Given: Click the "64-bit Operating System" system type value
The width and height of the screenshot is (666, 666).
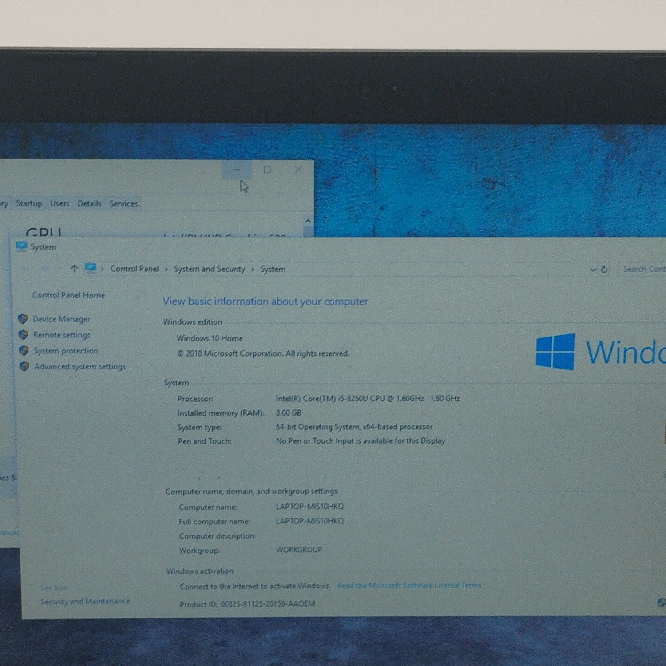Looking at the screenshot, I should coord(354,427).
